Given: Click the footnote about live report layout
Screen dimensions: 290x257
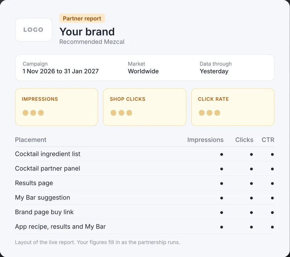Looking at the screenshot, I should pos(97,242).
